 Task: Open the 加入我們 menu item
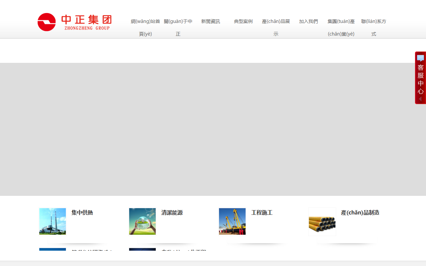[x=309, y=22]
